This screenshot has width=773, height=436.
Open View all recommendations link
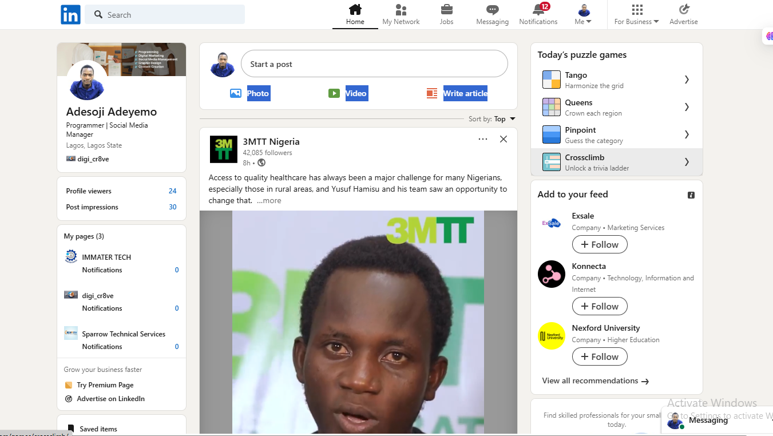coord(595,381)
